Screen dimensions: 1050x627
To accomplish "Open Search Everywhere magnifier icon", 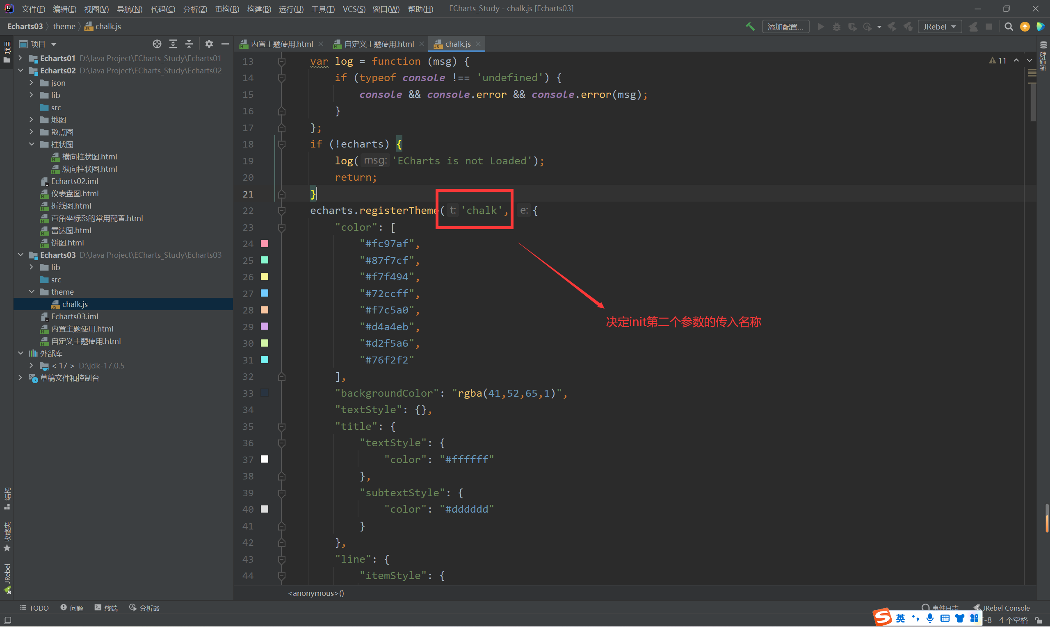I will (x=1009, y=27).
